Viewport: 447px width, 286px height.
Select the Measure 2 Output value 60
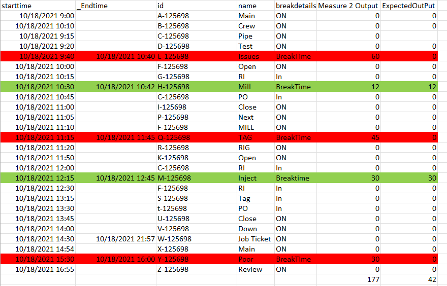[x=348, y=56]
